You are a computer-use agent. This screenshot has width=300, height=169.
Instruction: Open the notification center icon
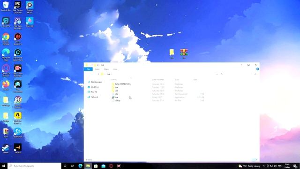coord(295,166)
